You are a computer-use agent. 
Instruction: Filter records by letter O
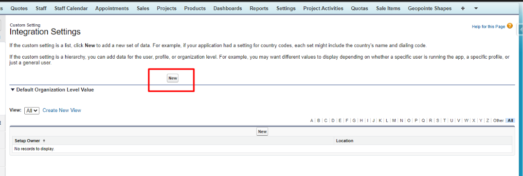(x=409, y=120)
